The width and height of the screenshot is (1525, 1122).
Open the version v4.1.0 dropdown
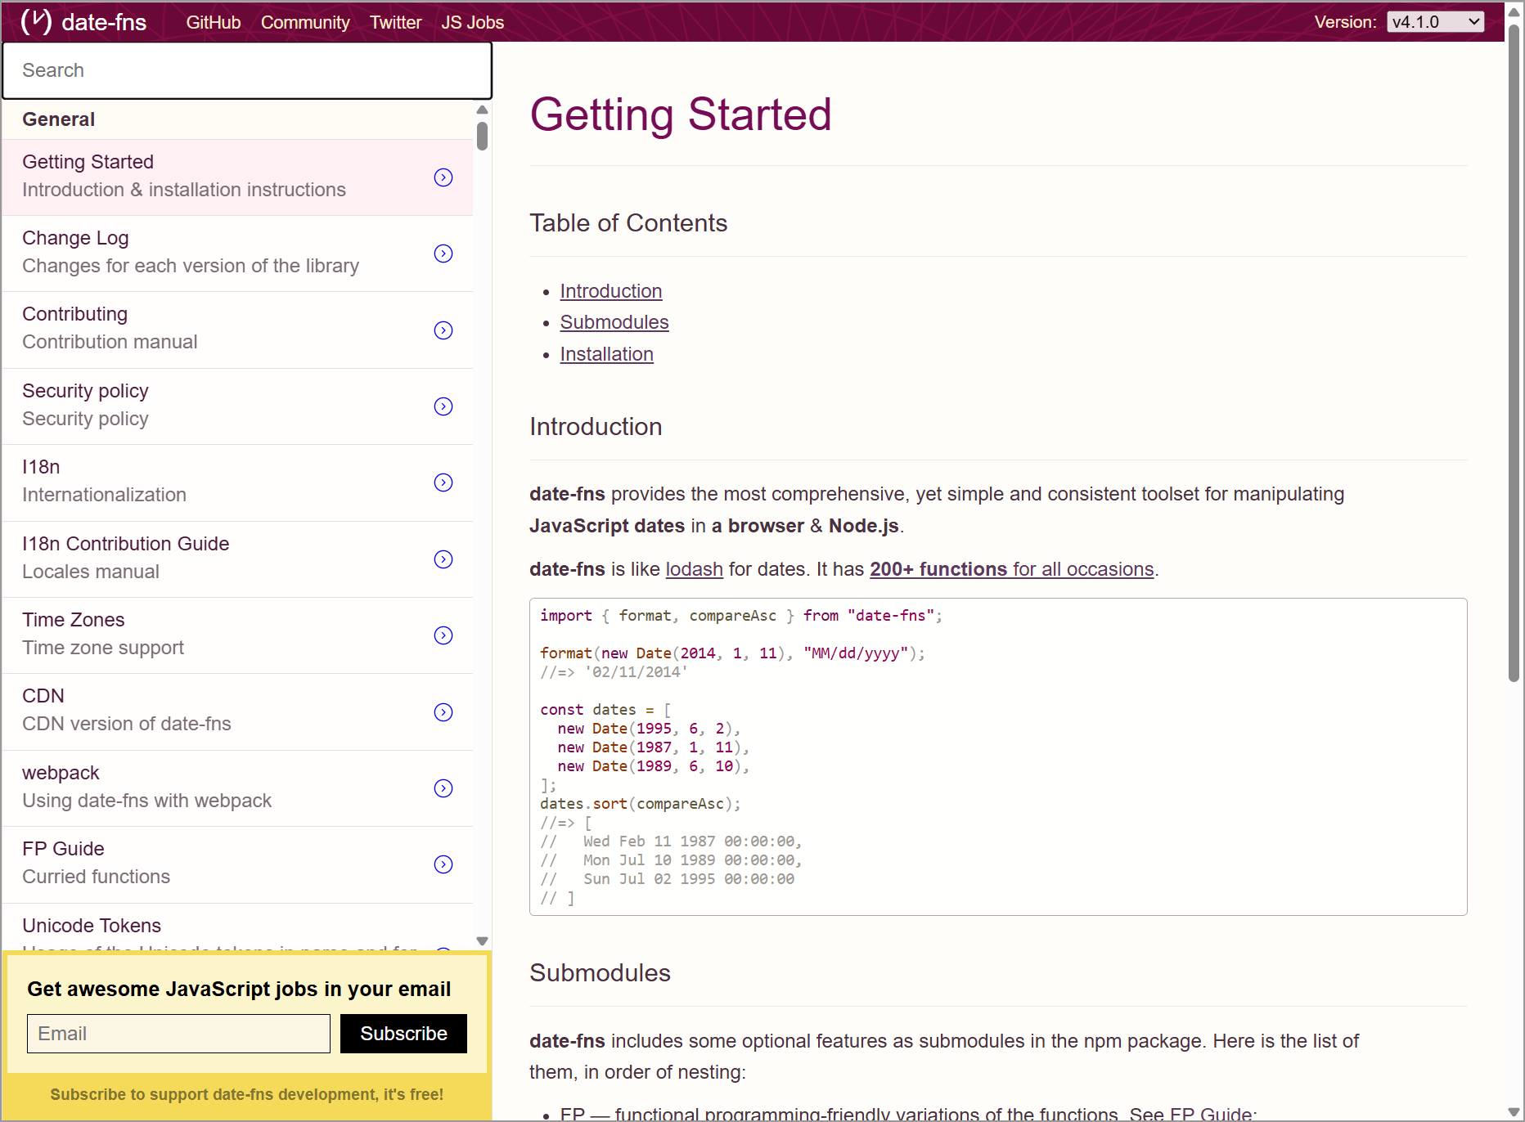[1436, 22]
